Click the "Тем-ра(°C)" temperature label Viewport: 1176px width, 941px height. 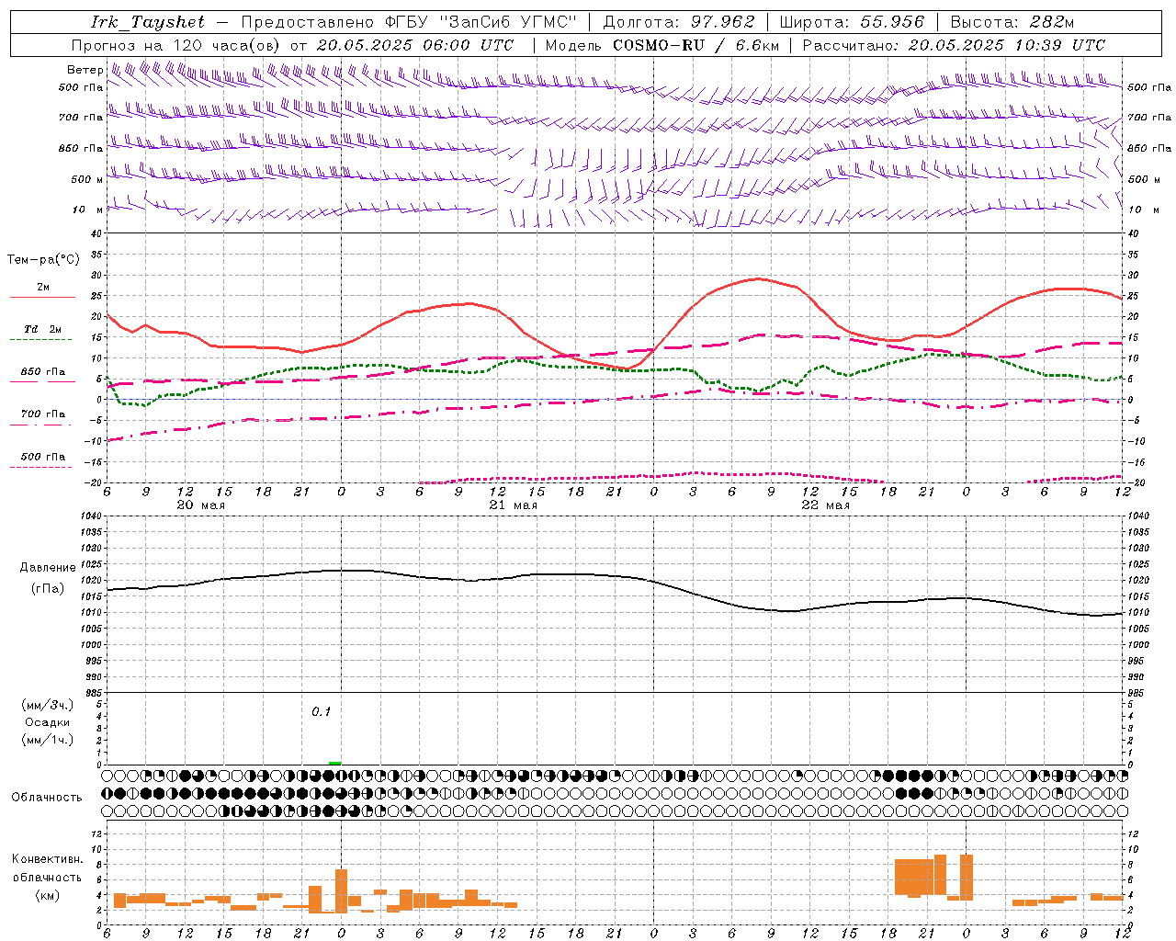(43, 260)
